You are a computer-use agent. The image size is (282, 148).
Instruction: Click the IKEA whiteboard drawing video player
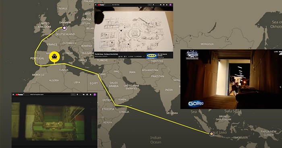pyautogui.click(x=134, y=29)
